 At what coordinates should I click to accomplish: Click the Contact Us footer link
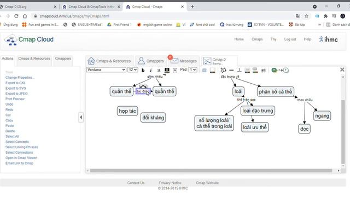pos(136,183)
